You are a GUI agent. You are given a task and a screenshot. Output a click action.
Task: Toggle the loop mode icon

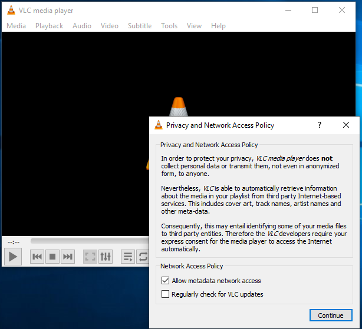point(143,257)
